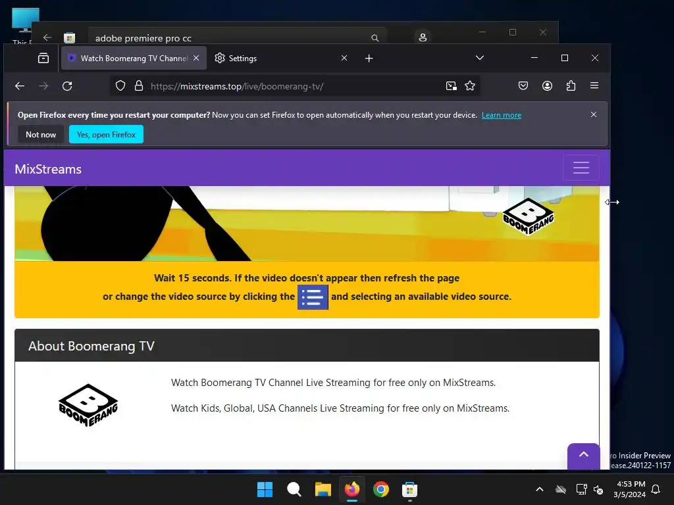Click search magnifier in Microsoft Store window

375,37
